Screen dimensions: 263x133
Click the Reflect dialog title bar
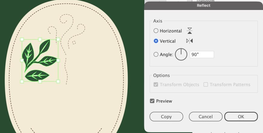[x=203, y=6]
